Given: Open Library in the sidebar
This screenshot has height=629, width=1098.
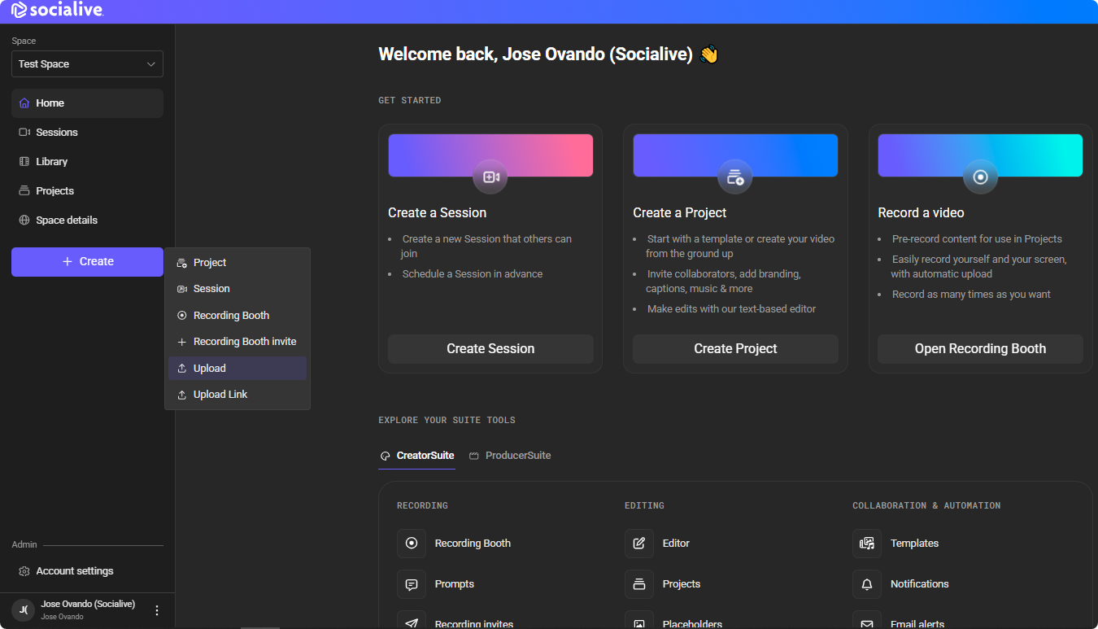Looking at the screenshot, I should [87, 162].
